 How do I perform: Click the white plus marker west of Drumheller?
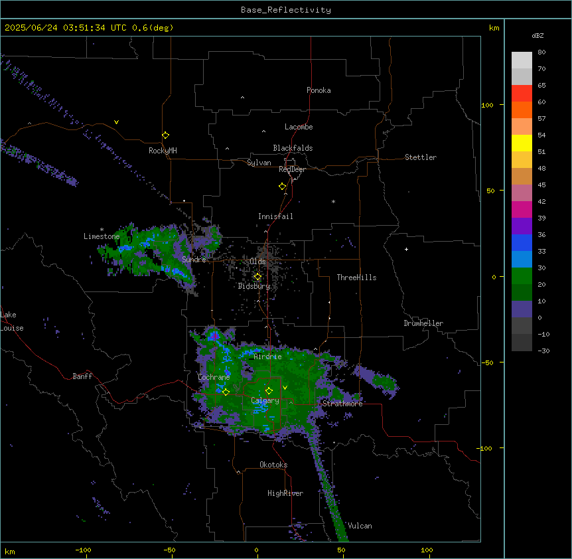point(406,249)
